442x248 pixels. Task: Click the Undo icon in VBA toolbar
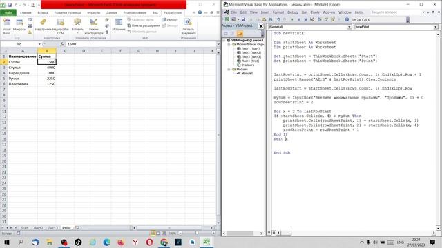(x=278, y=19)
